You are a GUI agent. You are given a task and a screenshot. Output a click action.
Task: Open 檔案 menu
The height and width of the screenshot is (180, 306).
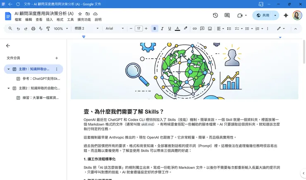point(18,19)
